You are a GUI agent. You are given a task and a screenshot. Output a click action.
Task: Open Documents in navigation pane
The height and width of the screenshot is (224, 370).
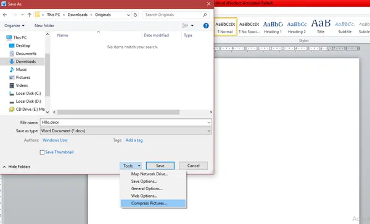(x=26, y=54)
